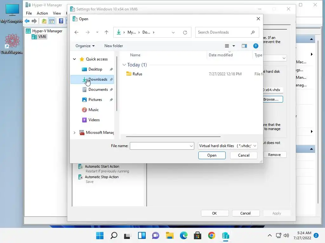Expand the Microsoft Management node
This screenshot has height=243, width=325.
click(x=74, y=133)
